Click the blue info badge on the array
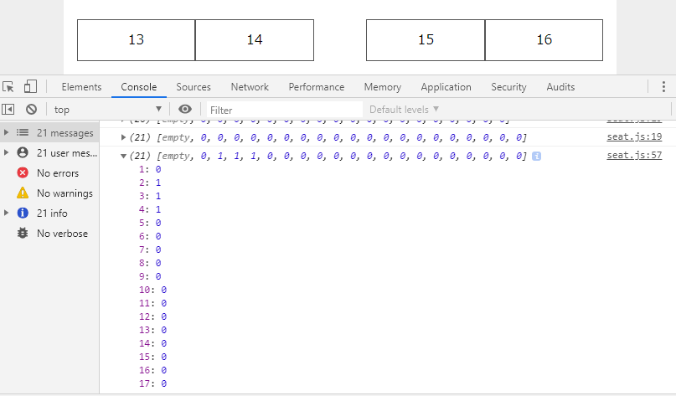The width and height of the screenshot is (676, 396). click(536, 156)
